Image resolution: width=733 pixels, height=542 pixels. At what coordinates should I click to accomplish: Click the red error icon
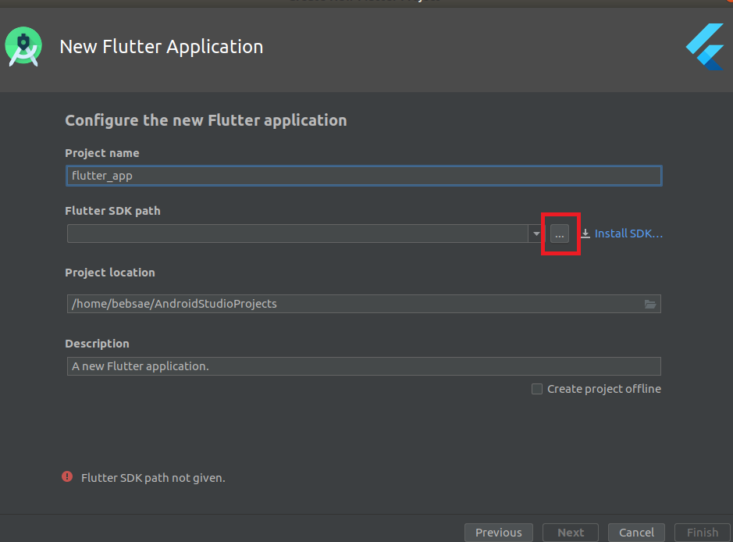tap(67, 476)
